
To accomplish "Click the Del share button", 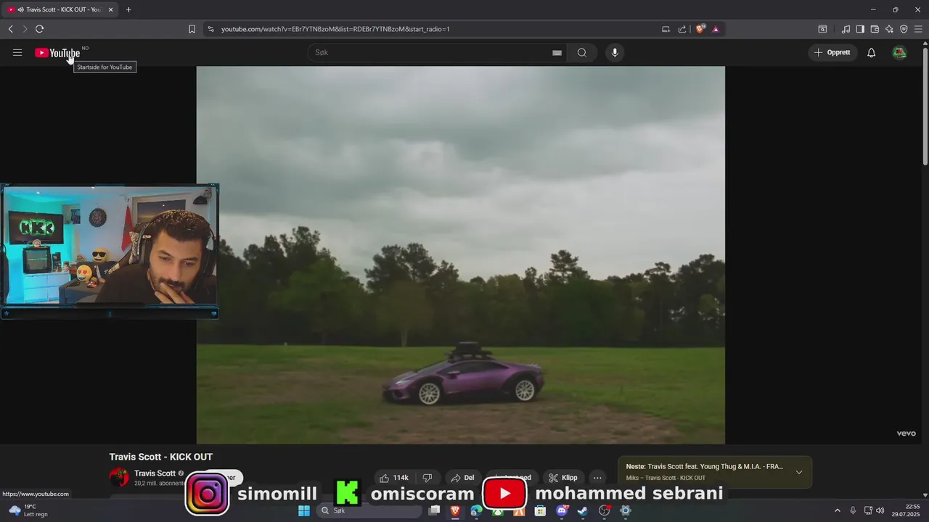I will point(462,478).
